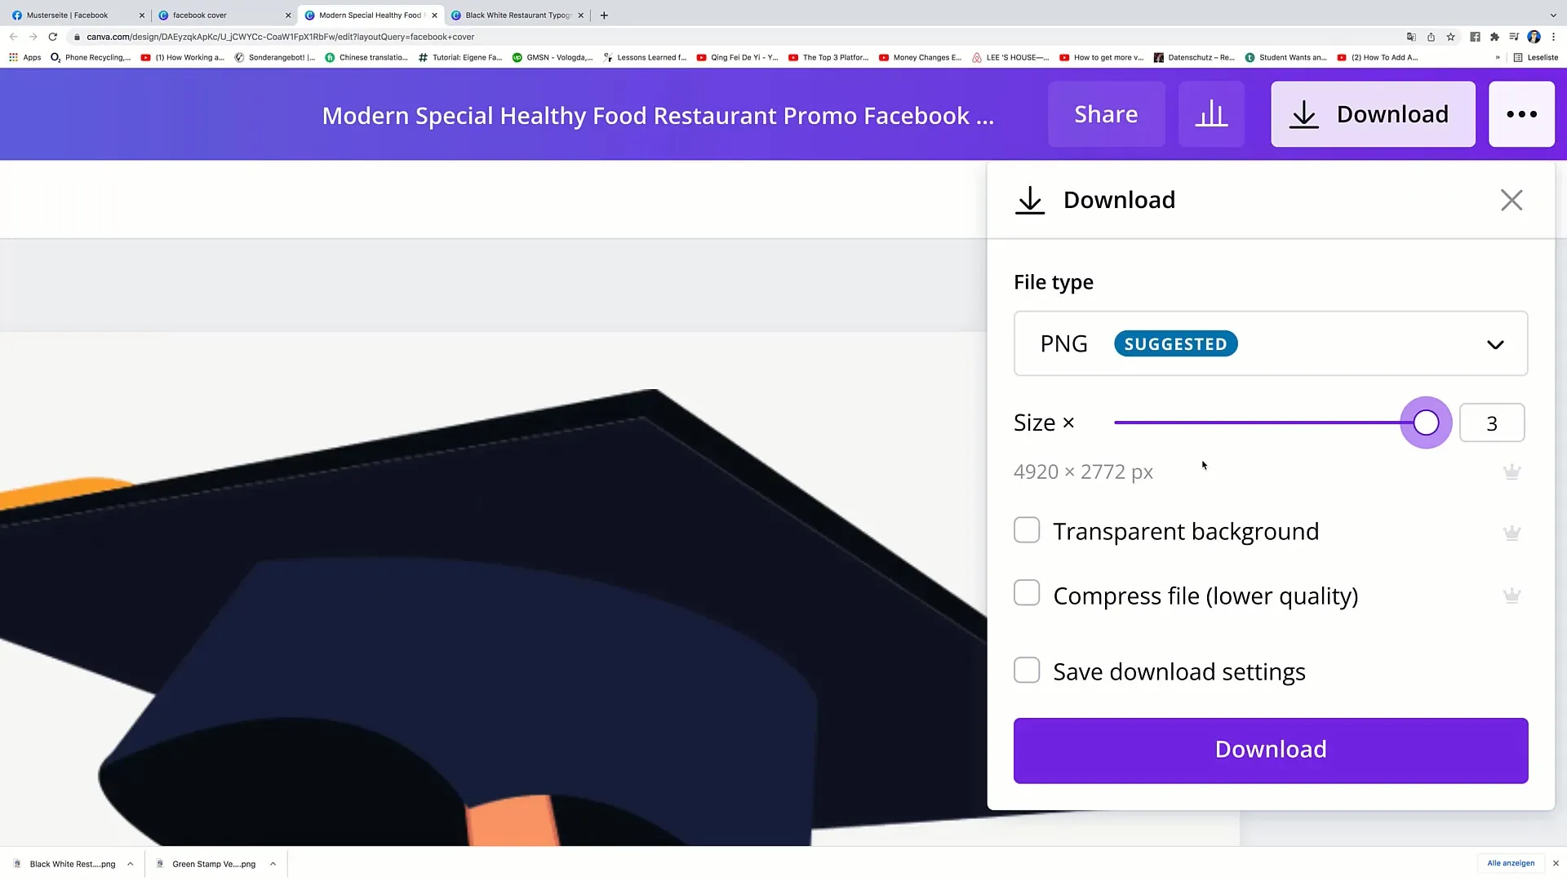Click the browser forward arrow
This screenshot has width=1567, height=881.
pos(33,37)
